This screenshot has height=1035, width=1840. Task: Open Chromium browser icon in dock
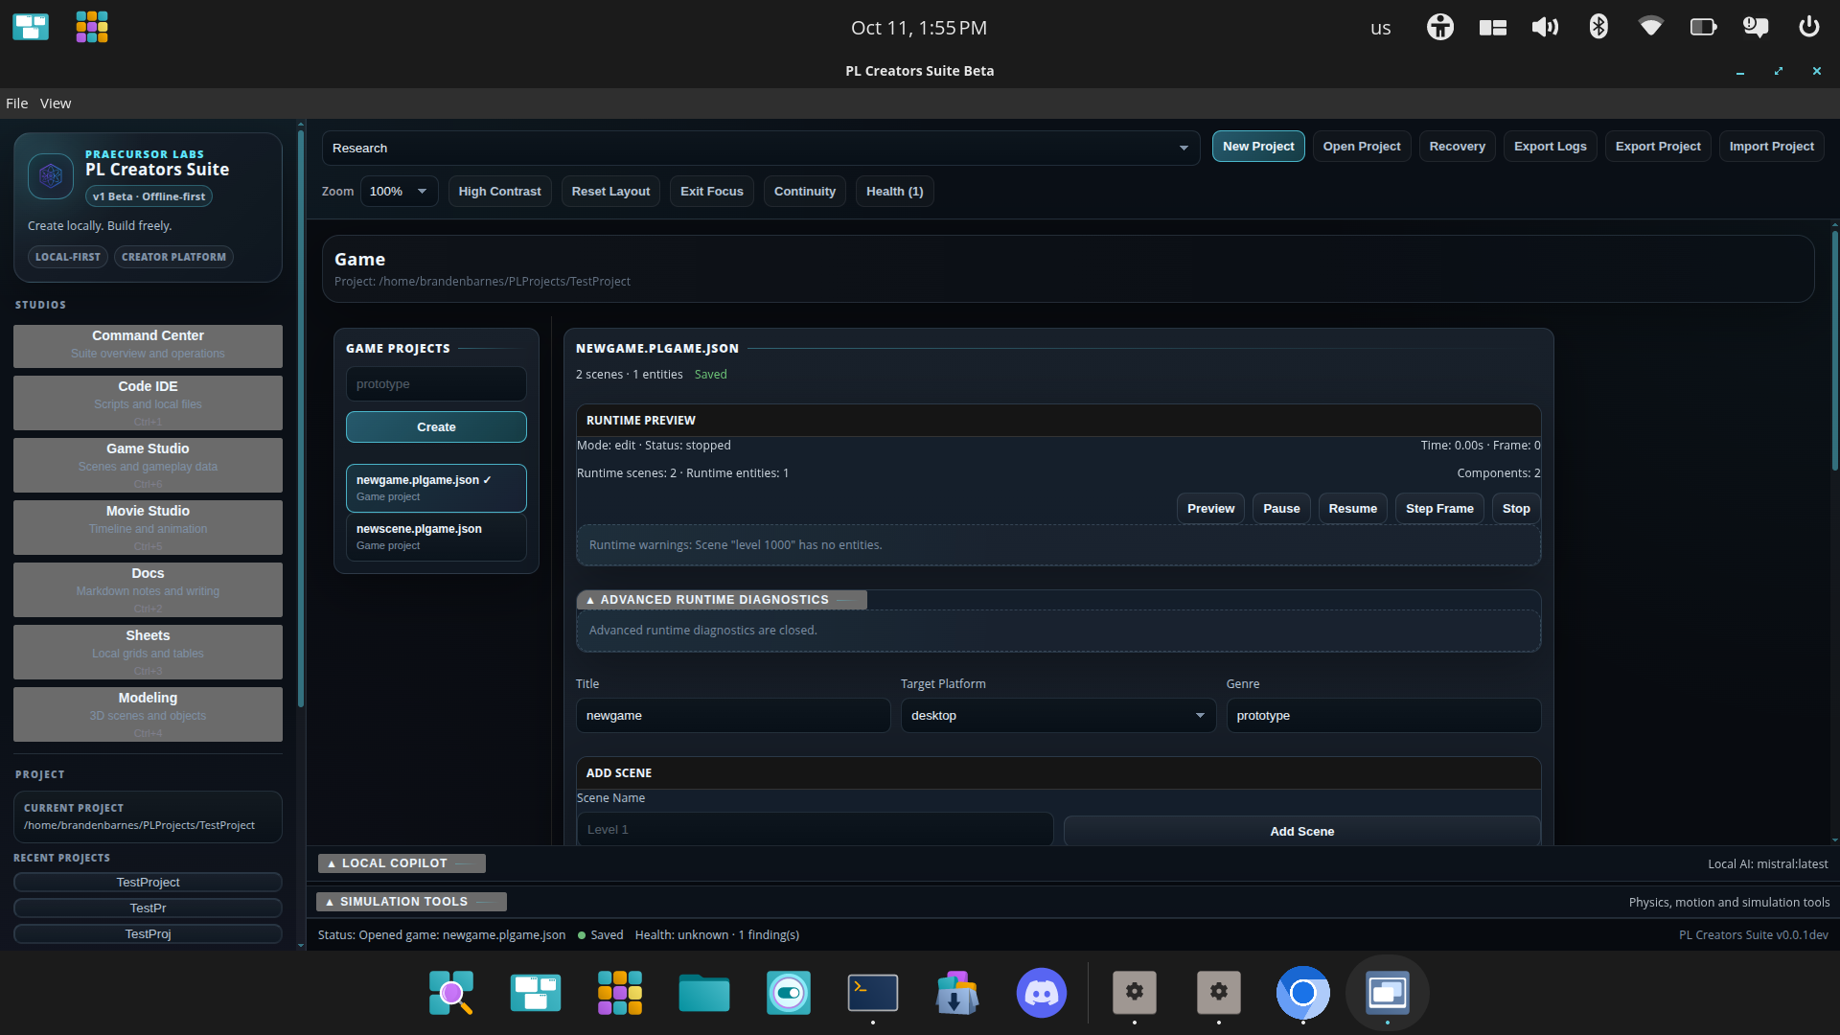pyautogui.click(x=1302, y=993)
